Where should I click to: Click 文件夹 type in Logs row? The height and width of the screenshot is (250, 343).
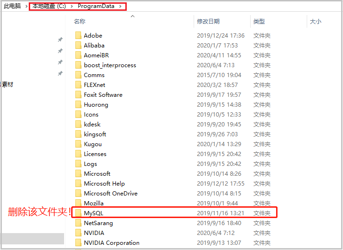tap(262, 164)
